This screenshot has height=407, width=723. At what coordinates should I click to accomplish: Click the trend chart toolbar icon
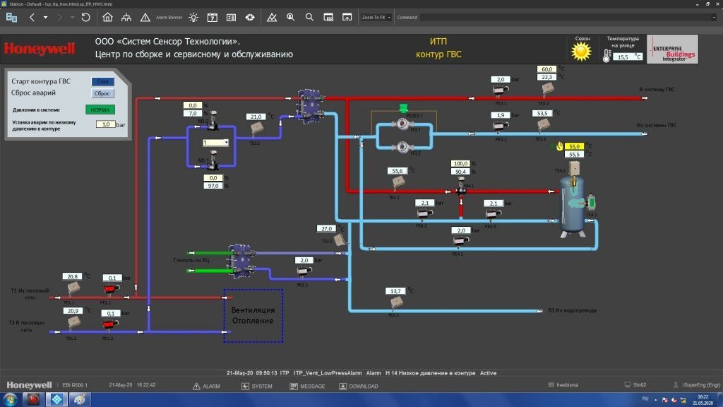click(273, 17)
